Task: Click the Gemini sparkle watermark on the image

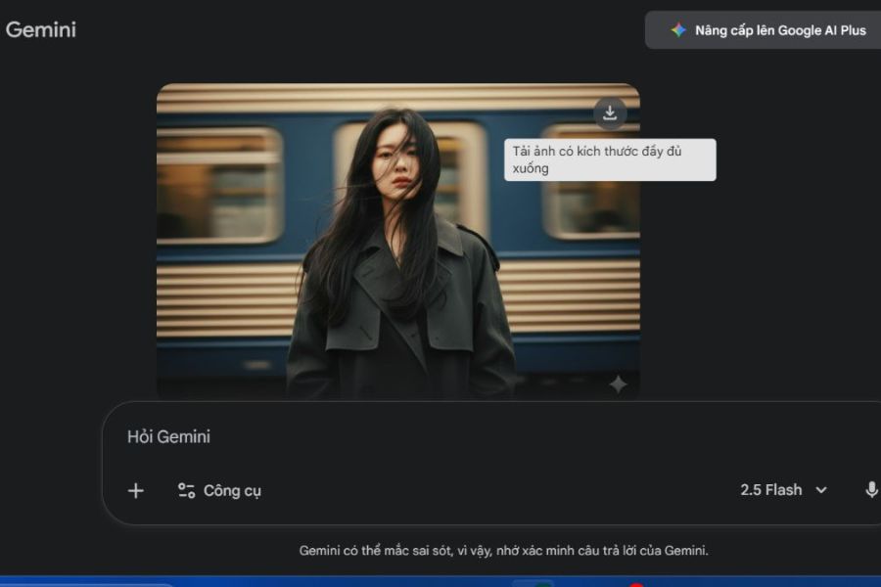Action: (618, 384)
